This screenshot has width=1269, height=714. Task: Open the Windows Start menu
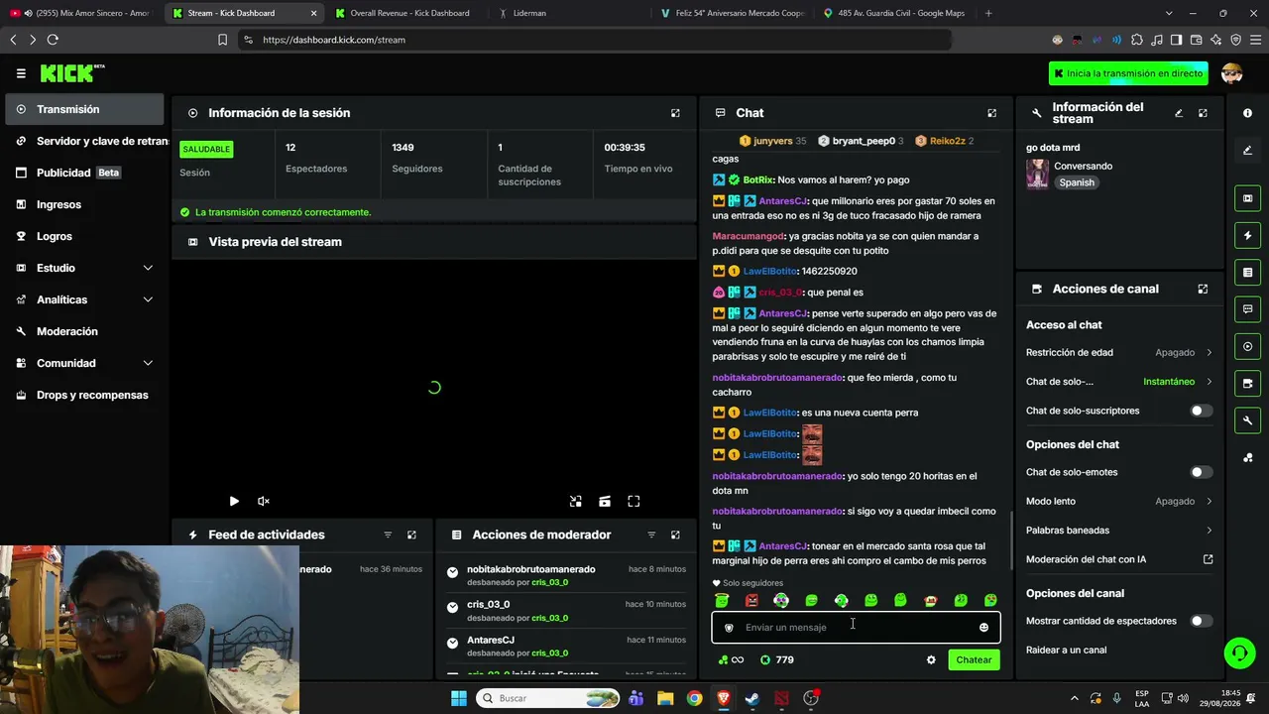coord(459,698)
